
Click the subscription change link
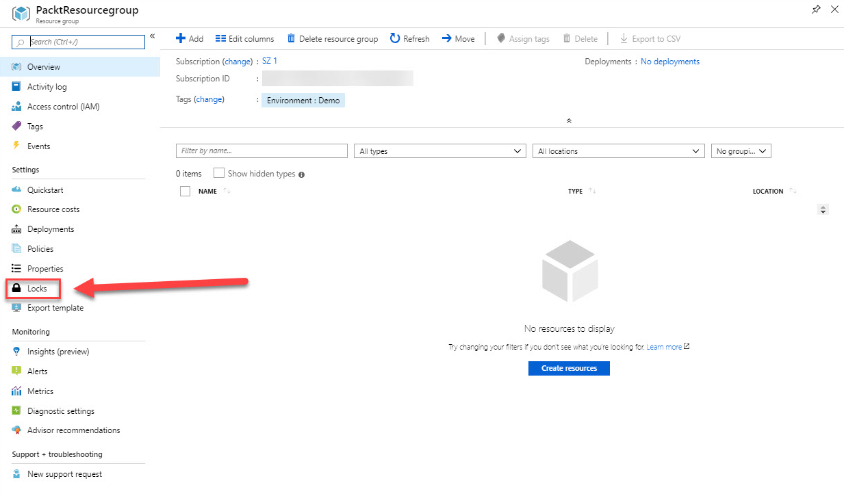(238, 62)
